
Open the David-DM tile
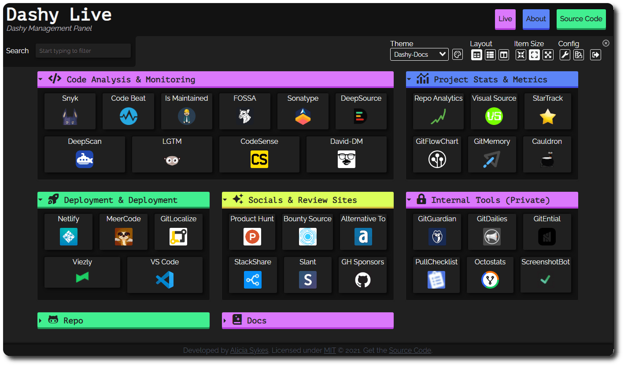point(347,154)
